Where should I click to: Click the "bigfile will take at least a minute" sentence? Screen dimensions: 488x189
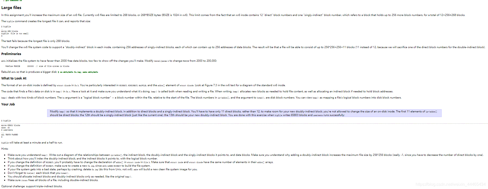[32, 143]
